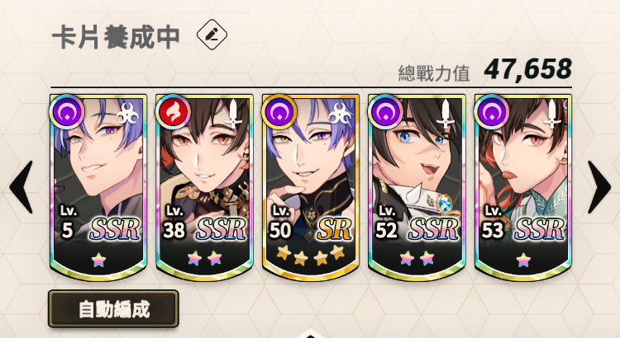
Task: Click the 自動編成 auto-formation button
Action: (113, 309)
